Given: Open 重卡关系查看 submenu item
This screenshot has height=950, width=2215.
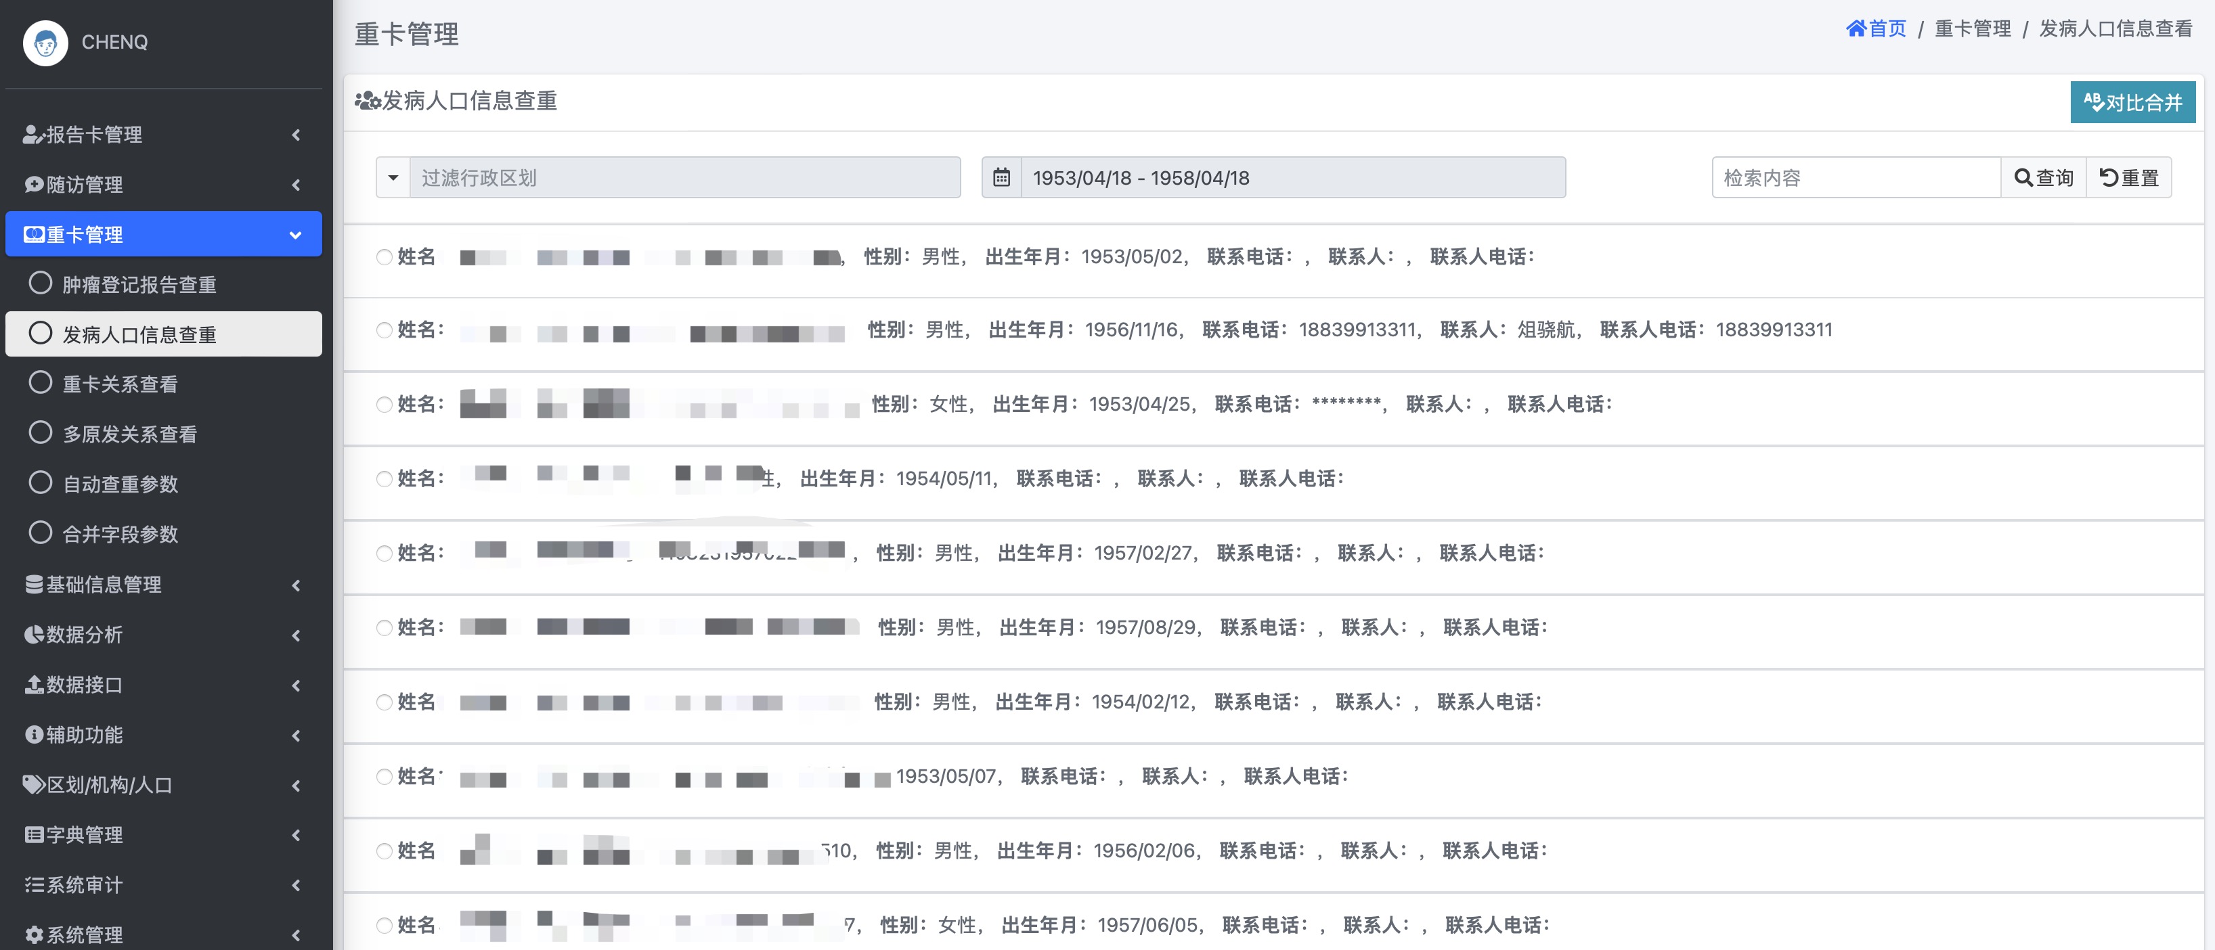Looking at the screenshot, I should pyautogui.click(x=120, y=384).
